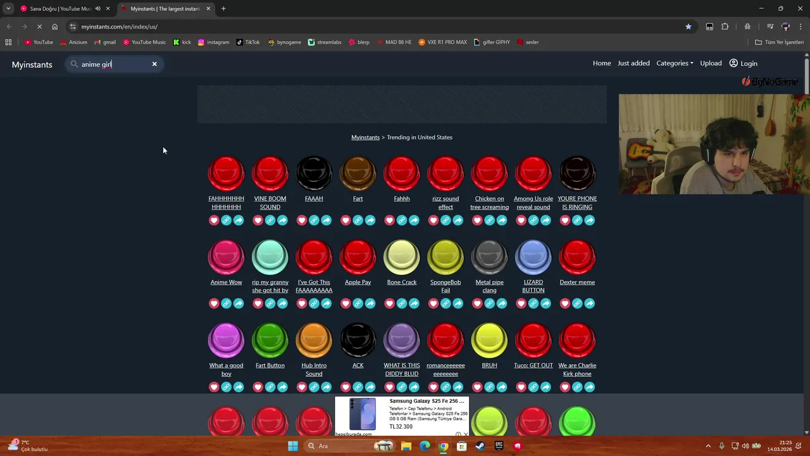Play the black FAAAH sound button
The image size is (810, 456).
click(314, 172)
